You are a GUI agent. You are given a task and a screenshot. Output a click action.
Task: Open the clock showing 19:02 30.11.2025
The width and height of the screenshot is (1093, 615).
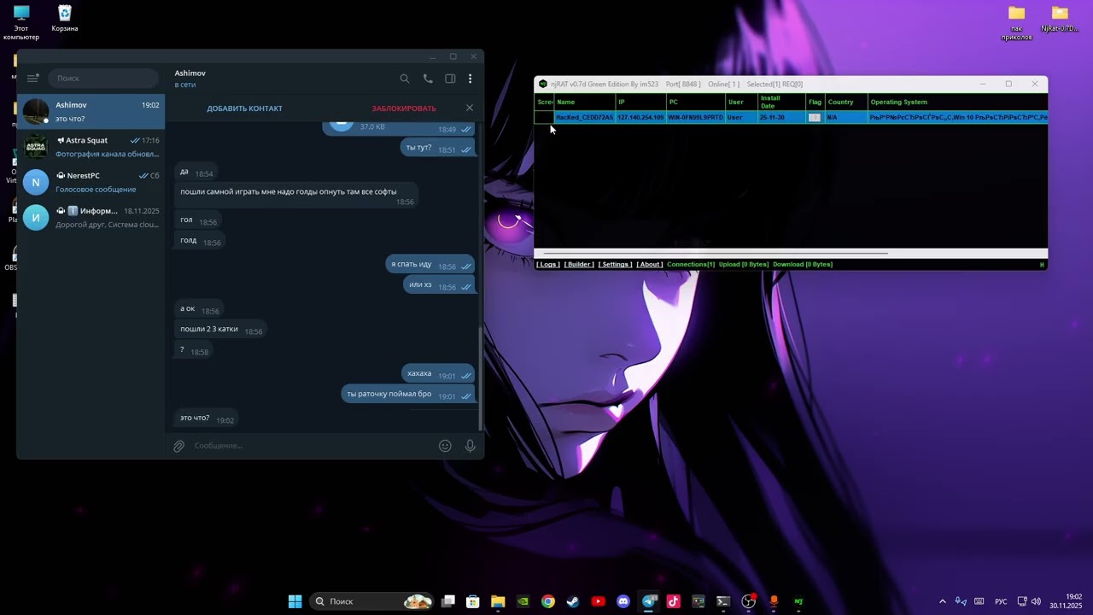click(x=1067, y=601)
